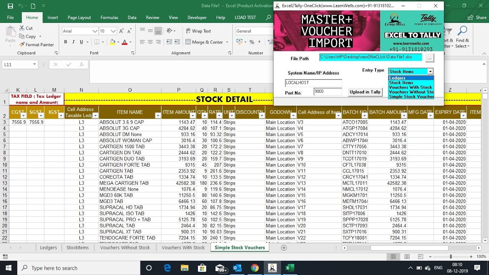Viewport: 489px width, 275px height.
Task: Click the file browse ... button
Action: click(430, 58)
